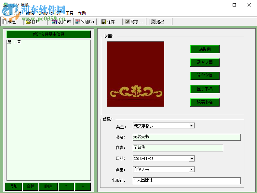Save file with 保存 button
The height and width of the screenshot is (193, 257).
point(111,22)
